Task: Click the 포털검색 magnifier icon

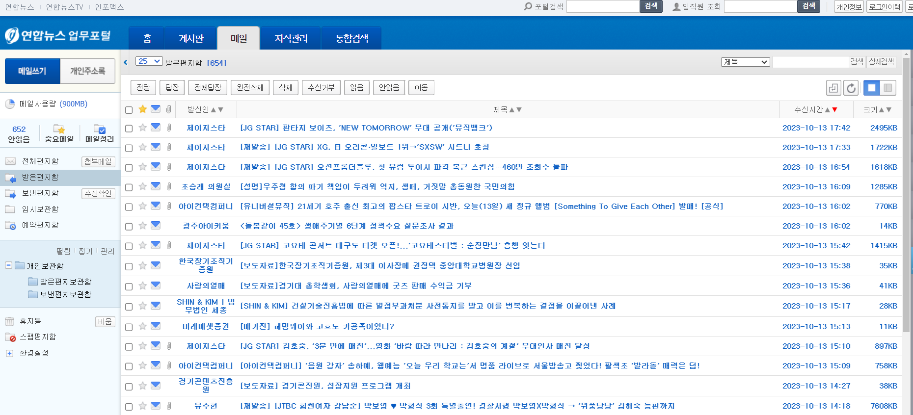Action: coord(528,6)
